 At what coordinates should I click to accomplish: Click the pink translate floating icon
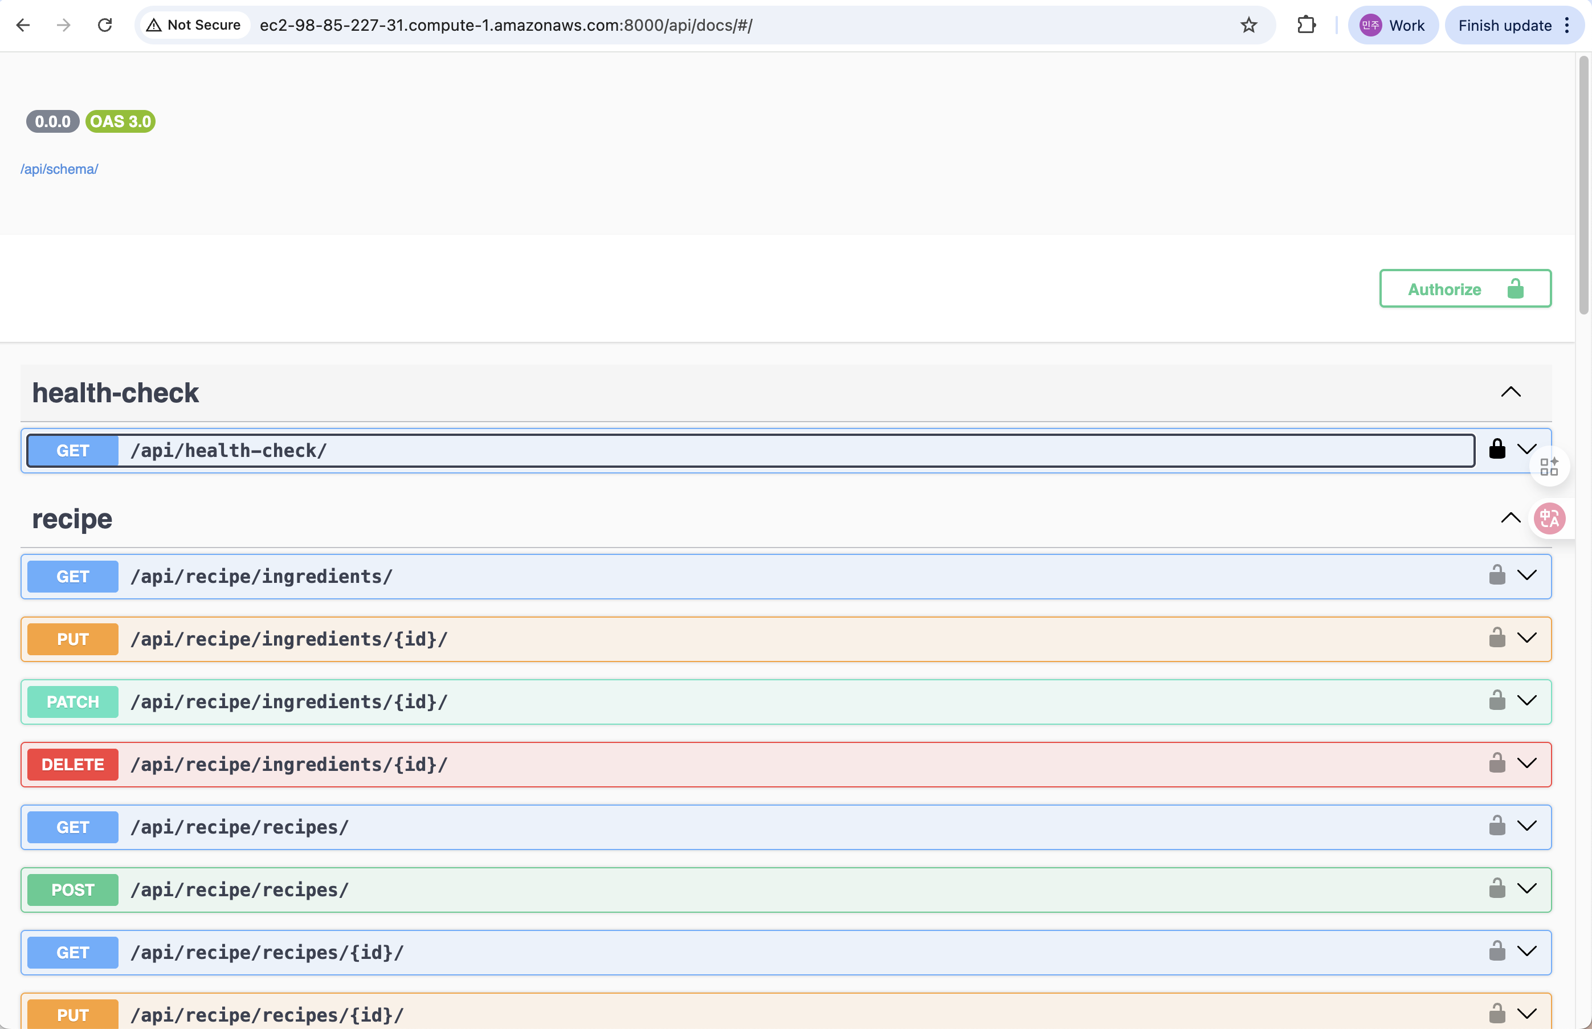pyautogui.click(x=1549, y=518)
